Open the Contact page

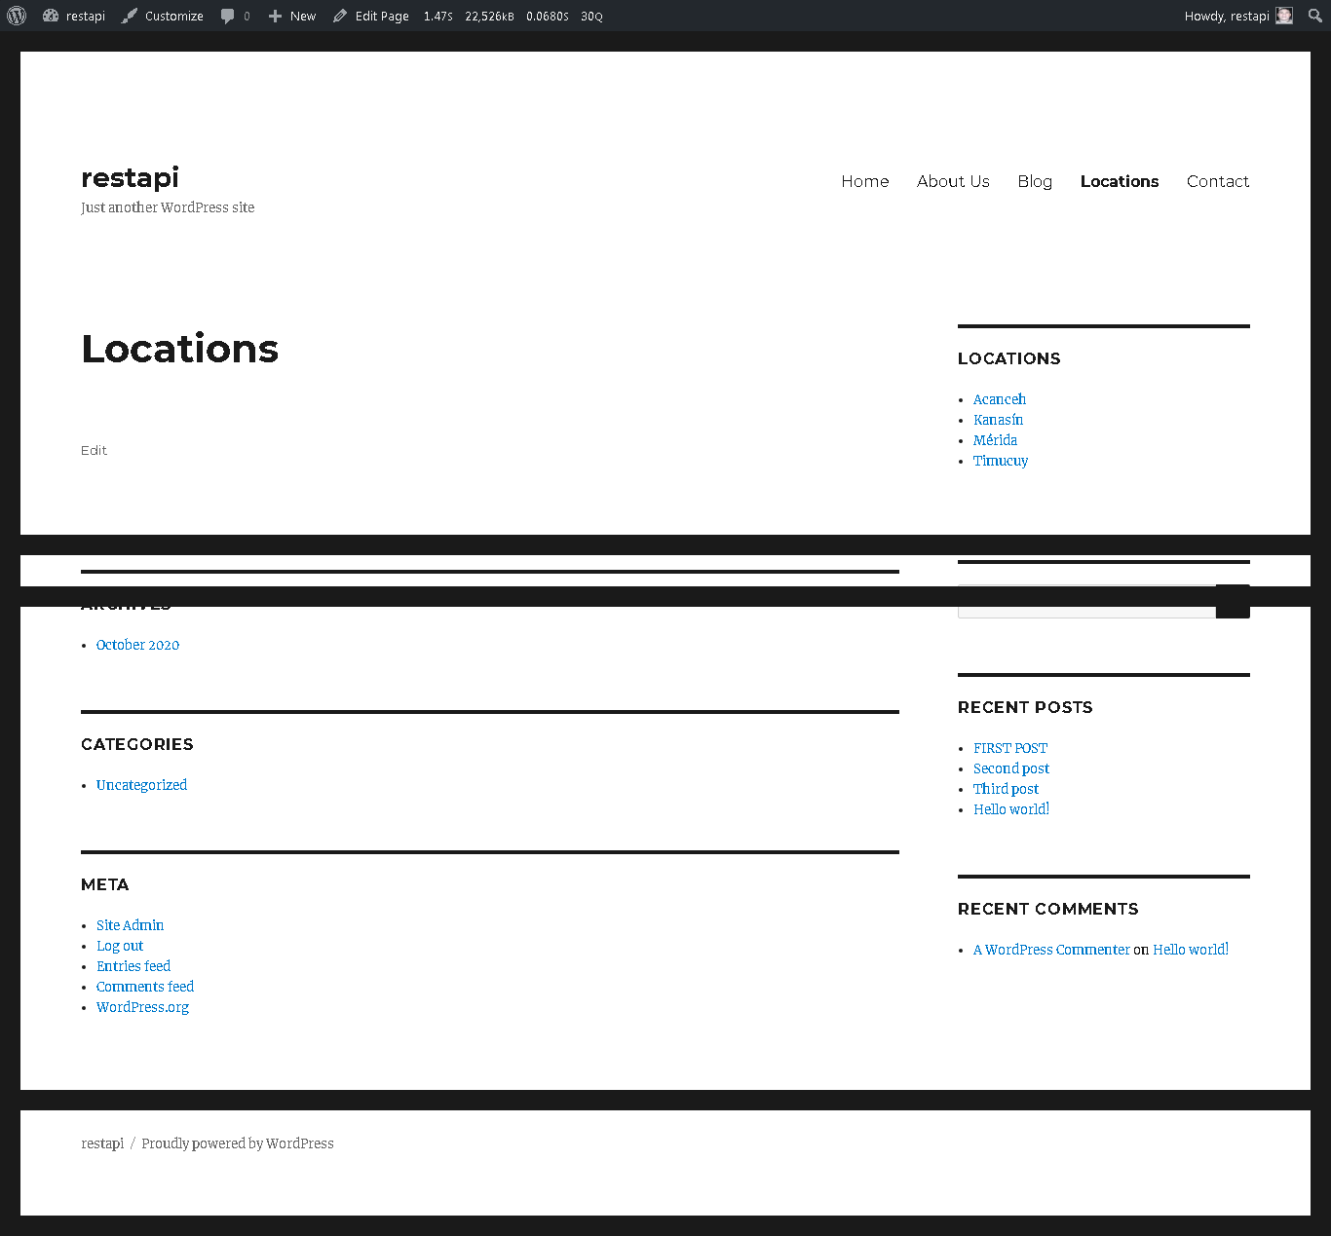click(x=1218, y=181)
